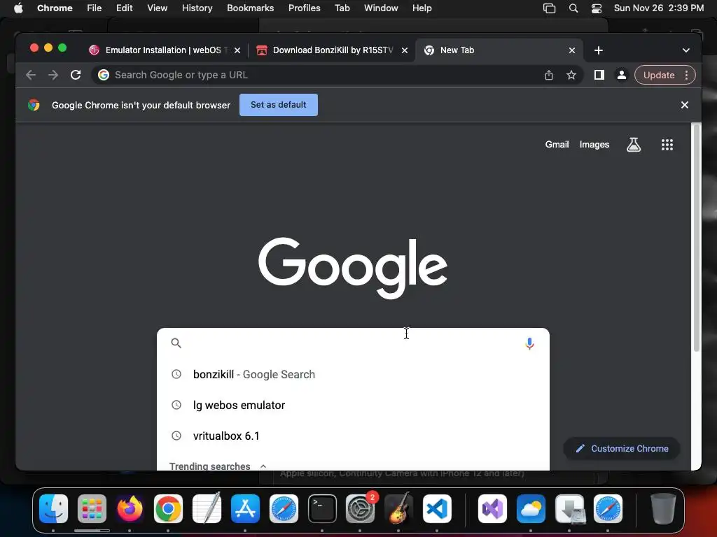Image resolution: width=717 pixels, height=537 pixels.
Task: Click Customize Chrome button
Action: tap(622, 448)
